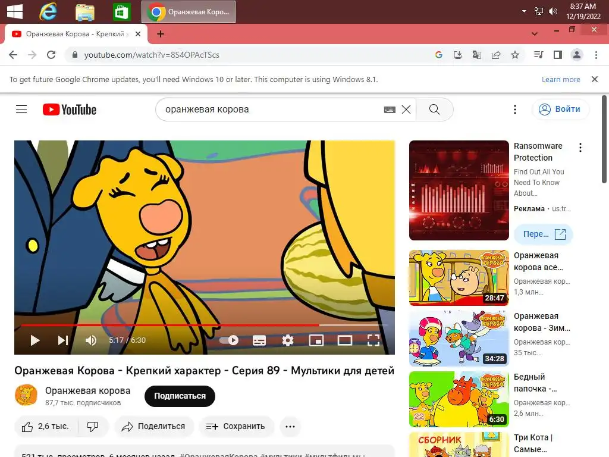Click address bar youtube.com URL
This screenshot has height=457, width=609.
152,55
